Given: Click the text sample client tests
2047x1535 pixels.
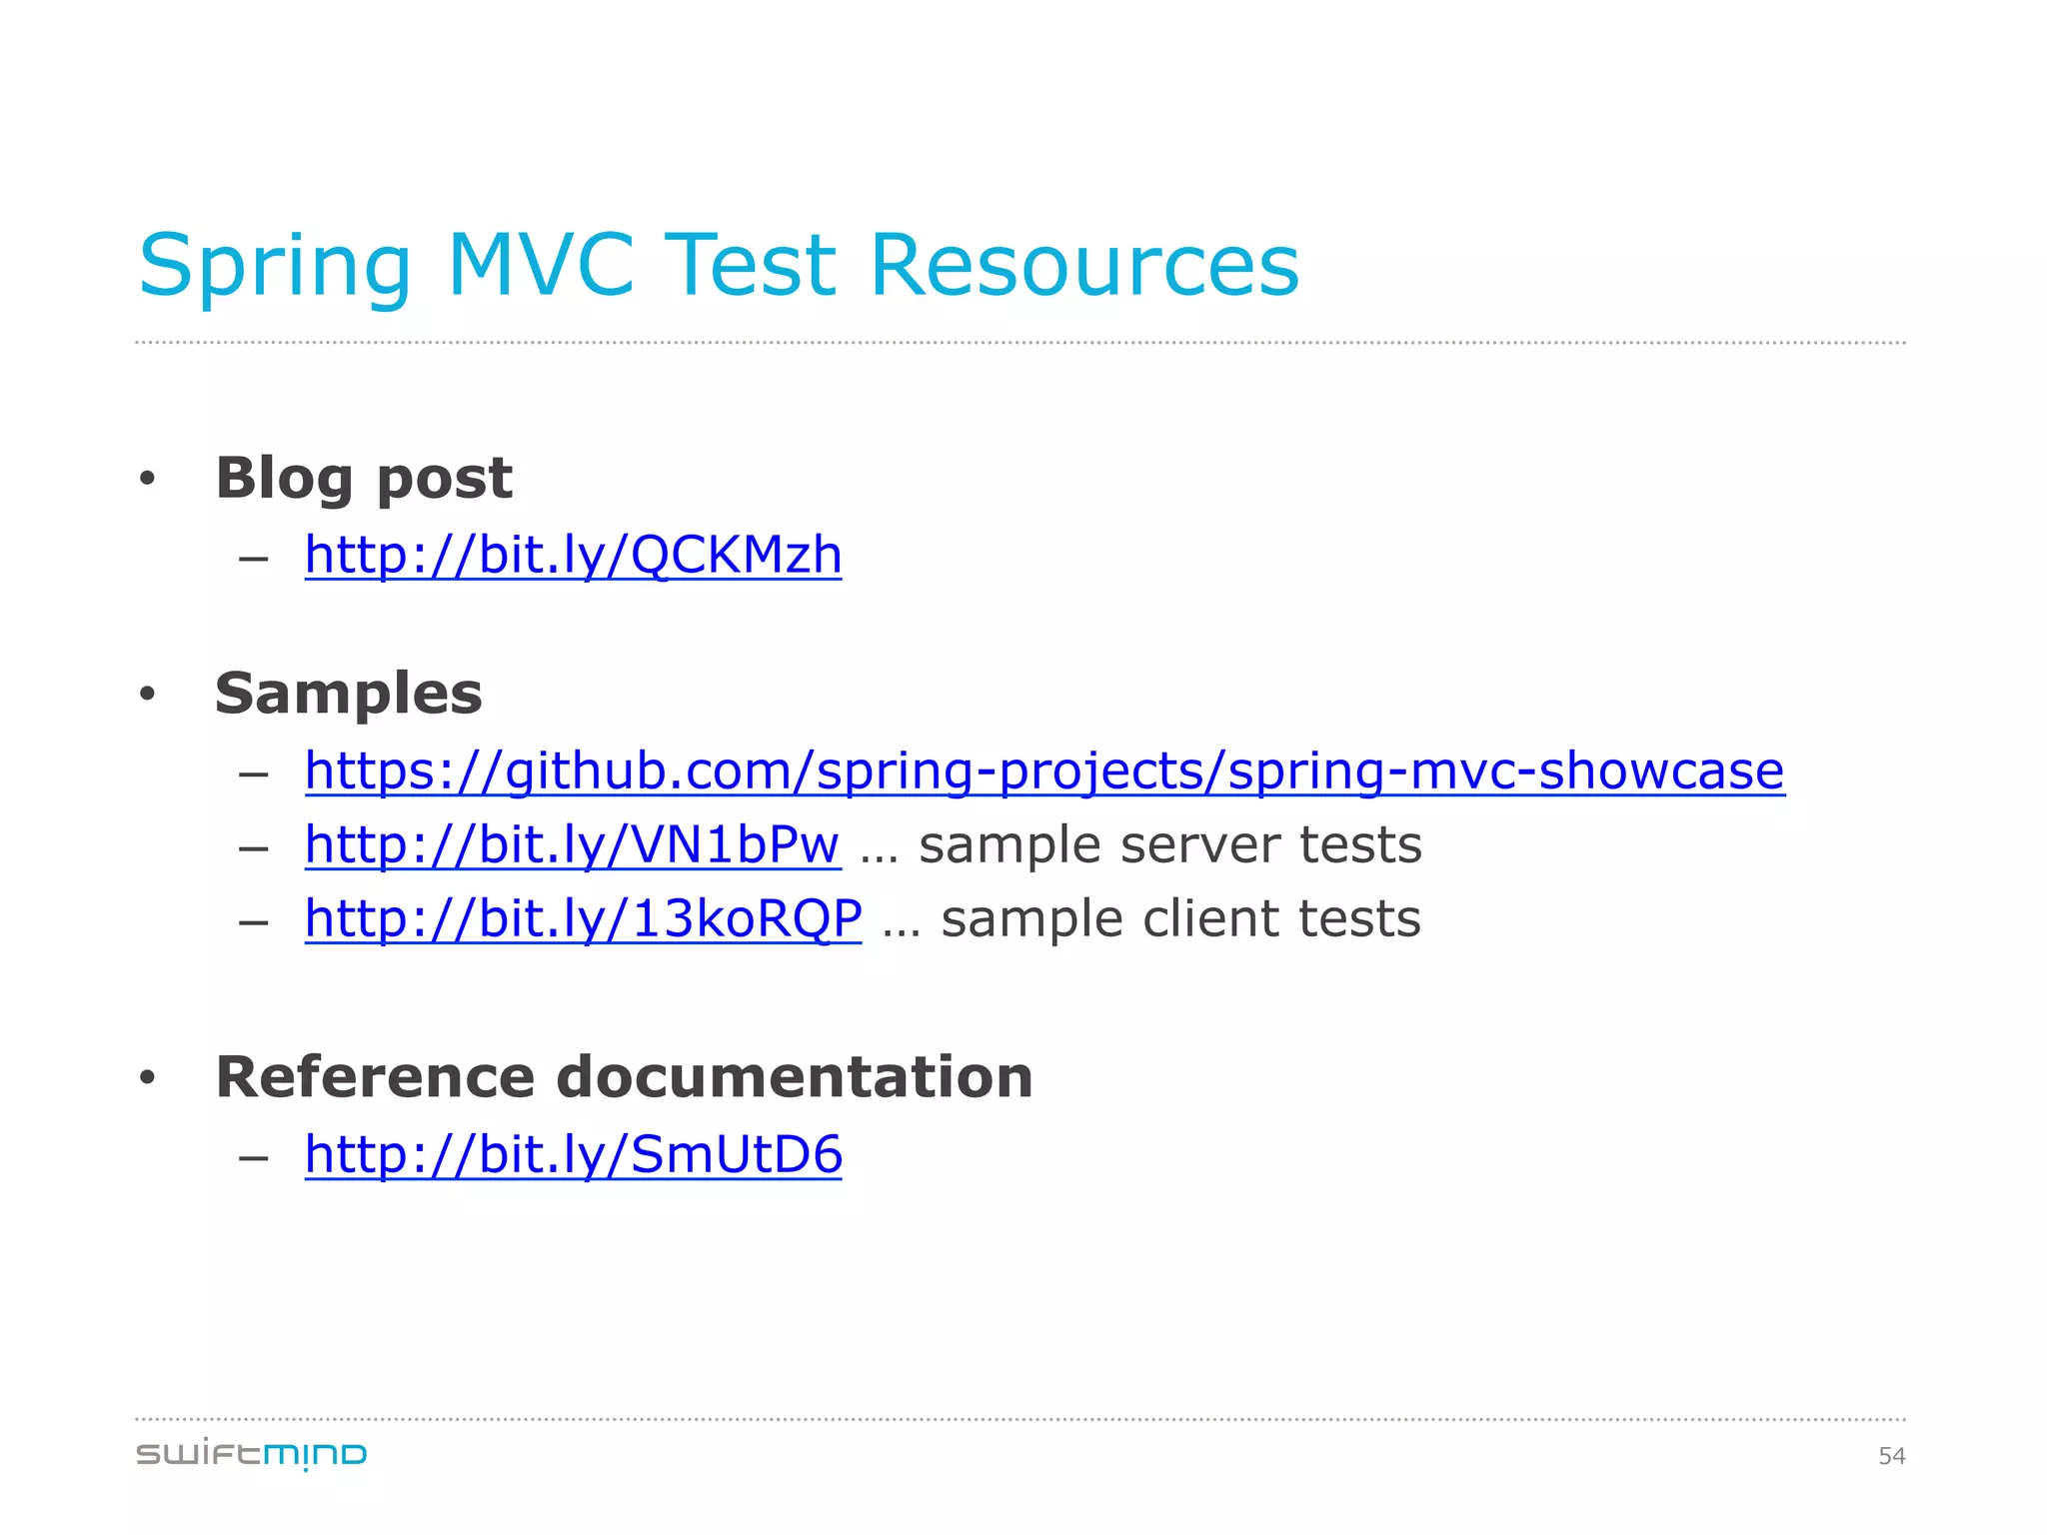Looking at the screenshot, I should point(1180,919).
